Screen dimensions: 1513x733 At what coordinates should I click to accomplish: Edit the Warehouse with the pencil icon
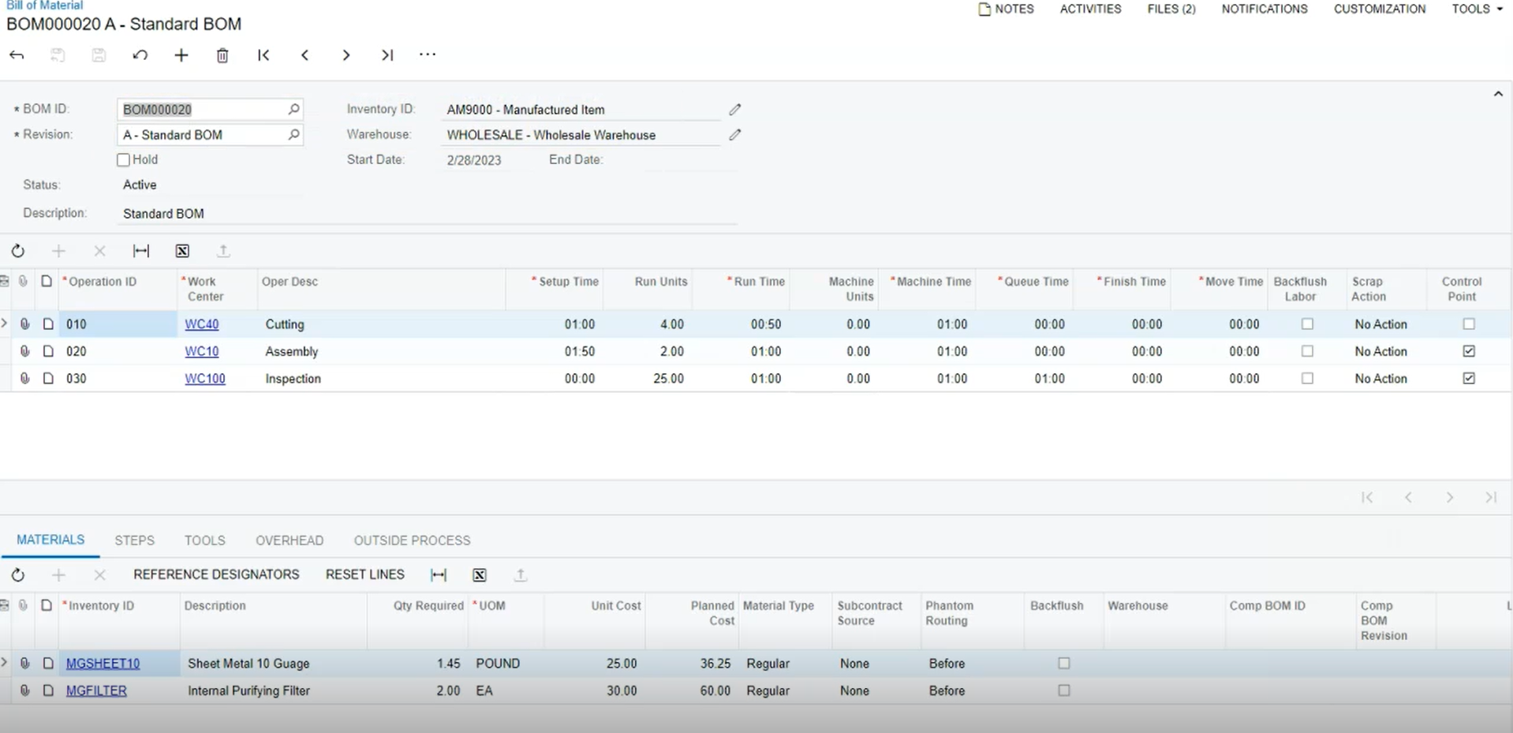pos(734,135)
